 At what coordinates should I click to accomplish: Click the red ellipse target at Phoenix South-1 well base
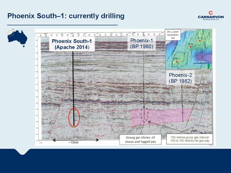click(x=74, y=117)
